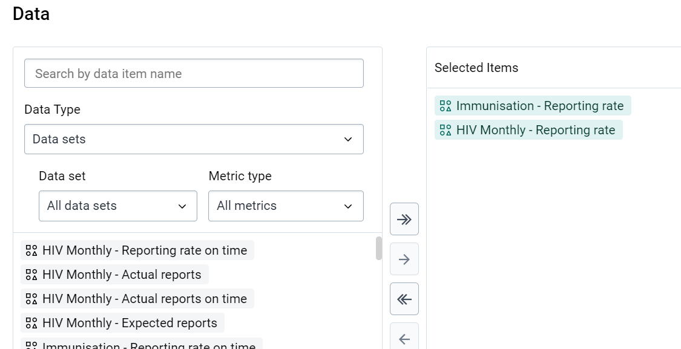Highlight HIV Monthly - Reporting rate selected item
The height and width of the screenshot is (349, 681).
528,130
